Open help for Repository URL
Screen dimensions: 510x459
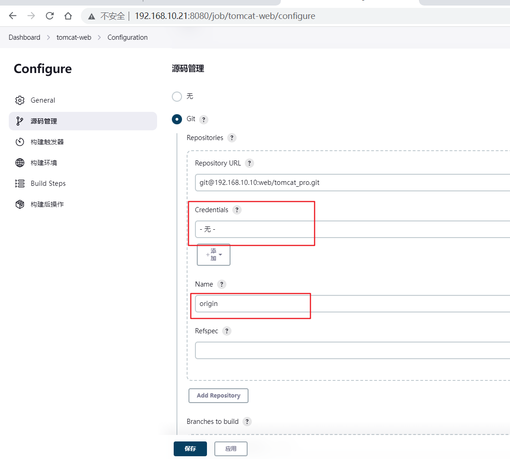[249, 164]
